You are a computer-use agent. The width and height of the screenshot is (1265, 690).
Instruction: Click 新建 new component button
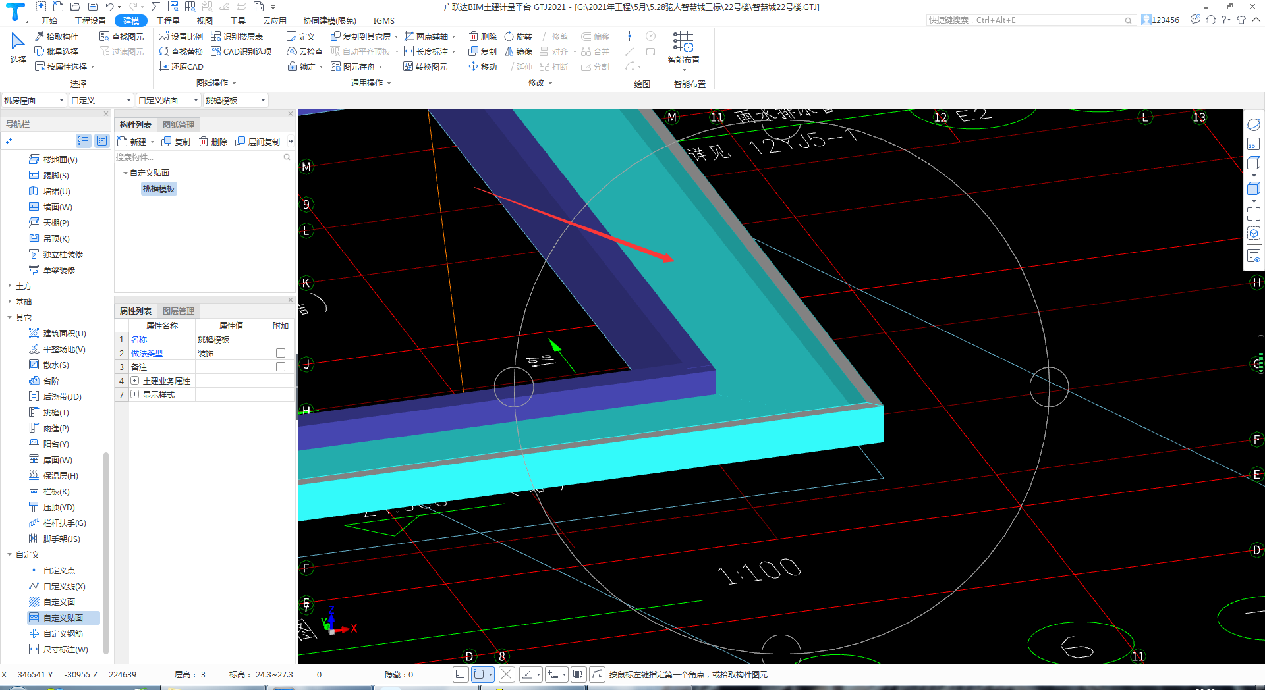135,142
